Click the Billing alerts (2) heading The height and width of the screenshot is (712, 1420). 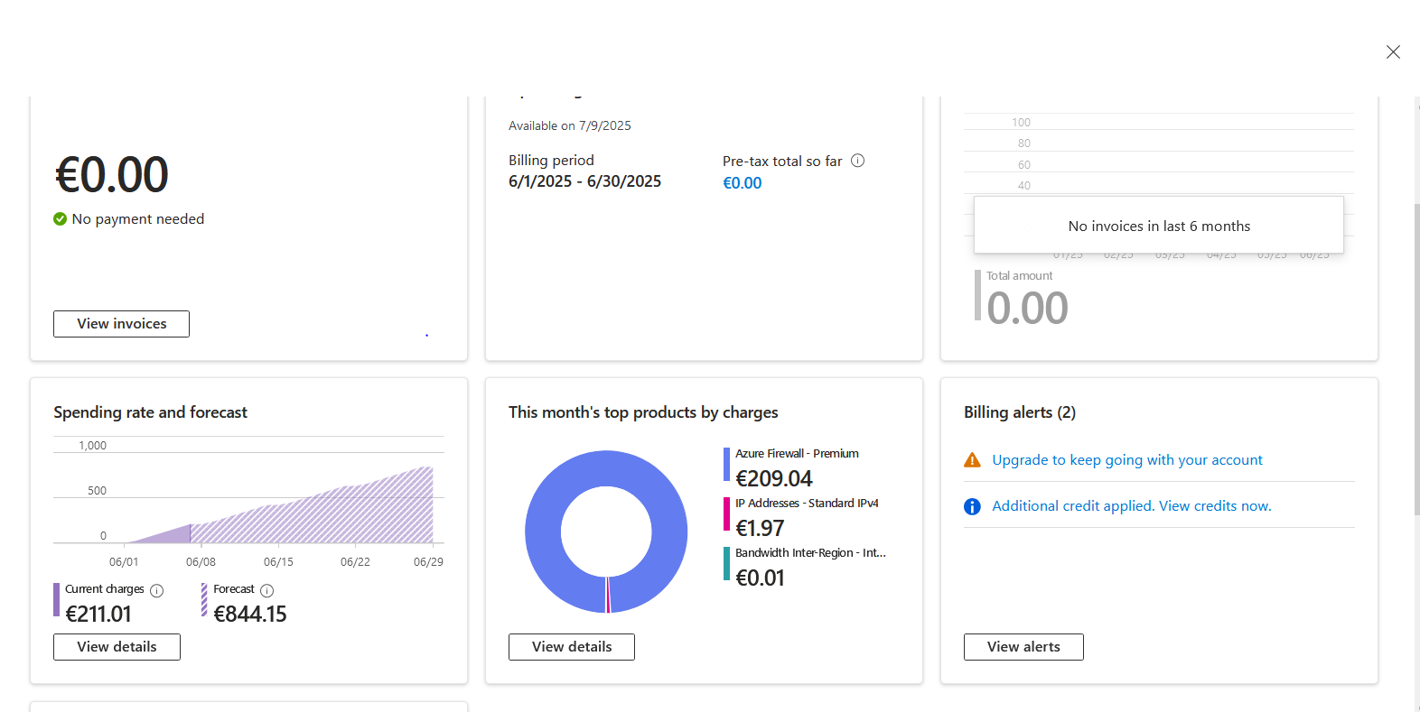pos(1020,412)
